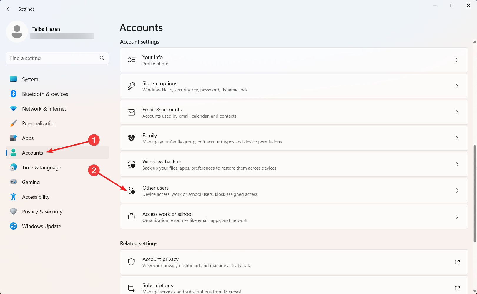The height and width of the screenshot is (294, 477).
Task: Click the Windows Update sidebar icon
Action: pyautogui.click(x=13, y=226)
